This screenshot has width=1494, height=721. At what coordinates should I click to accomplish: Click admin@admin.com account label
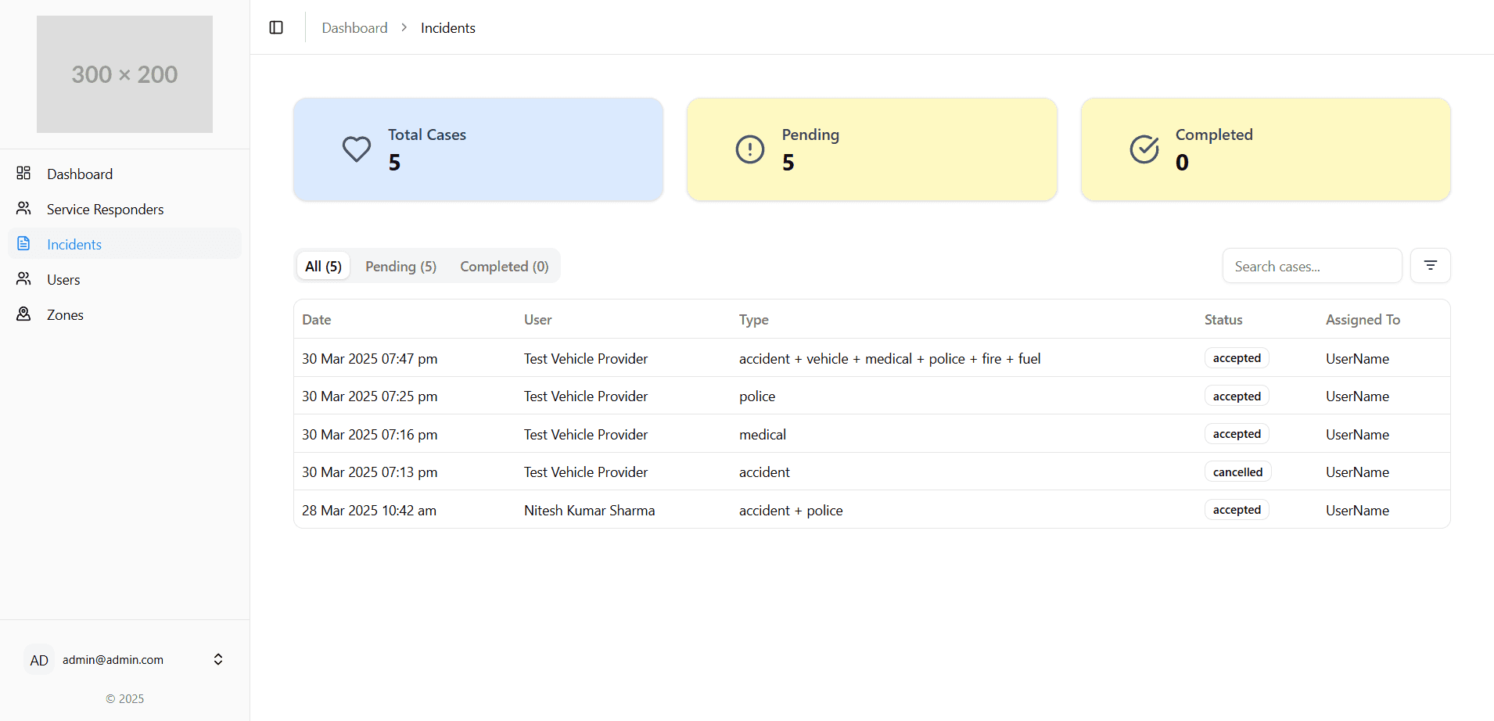pos(113,659)
